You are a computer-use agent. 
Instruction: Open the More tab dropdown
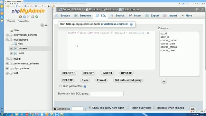click(187, 15)
